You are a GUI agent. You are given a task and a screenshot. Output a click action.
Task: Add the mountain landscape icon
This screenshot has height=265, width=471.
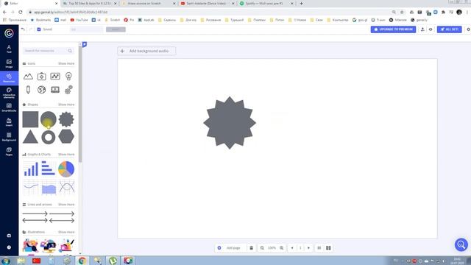[28, 77]
